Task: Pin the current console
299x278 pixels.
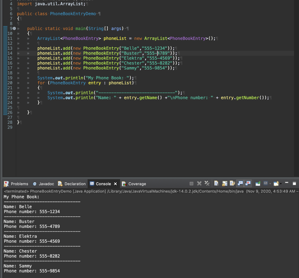Action: click(258, 183)
